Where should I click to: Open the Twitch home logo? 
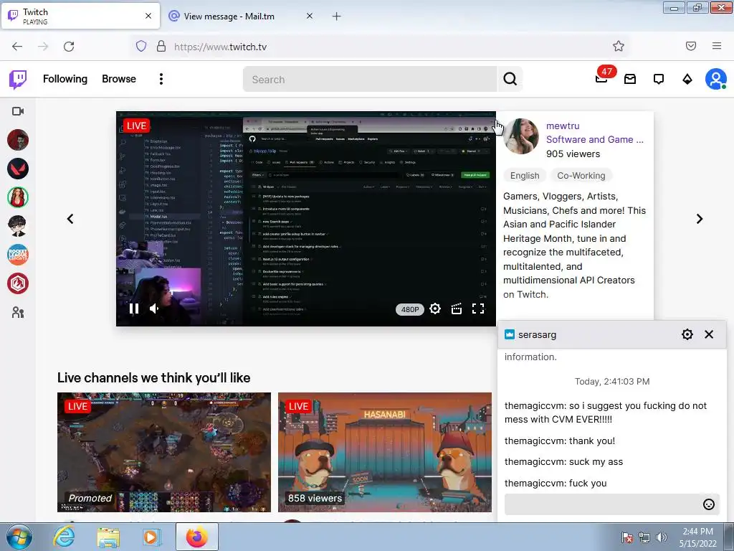click(x=18, y=80)
